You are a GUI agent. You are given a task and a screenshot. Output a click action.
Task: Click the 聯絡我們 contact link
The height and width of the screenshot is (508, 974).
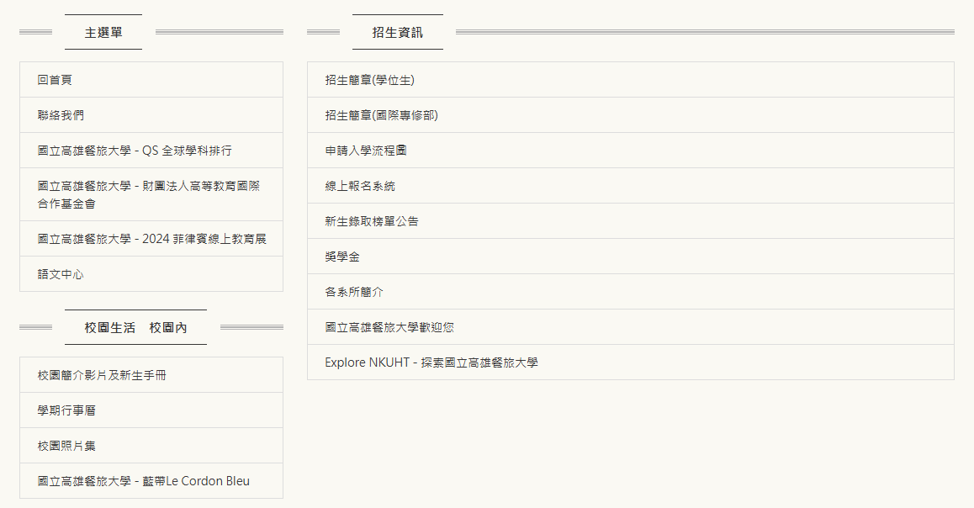pyautogui.click(x=61, y=115)
